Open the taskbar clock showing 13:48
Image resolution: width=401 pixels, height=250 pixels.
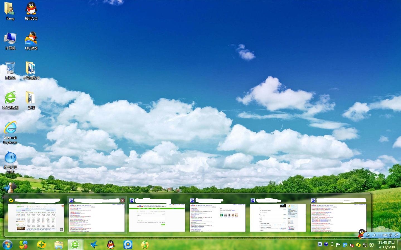pyautogui.click(x=387, y=245)
